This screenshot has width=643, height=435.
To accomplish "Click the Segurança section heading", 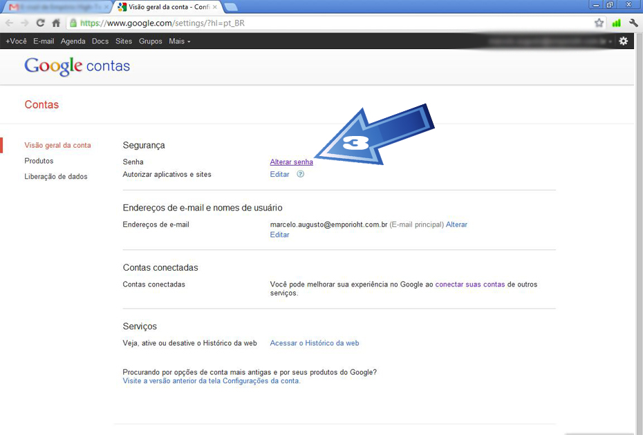I will click(x=144, y=145).
